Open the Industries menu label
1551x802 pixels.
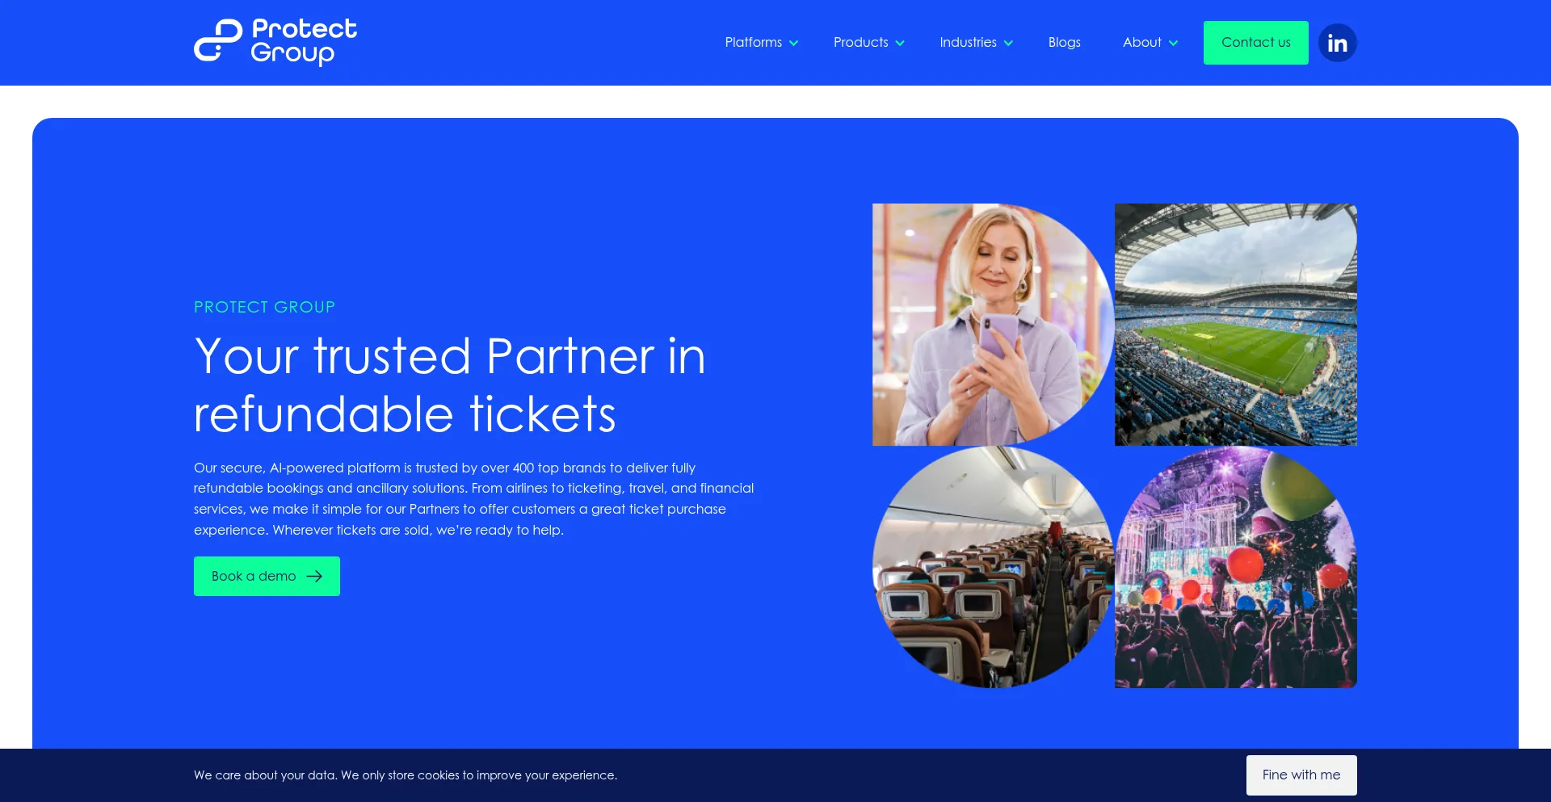tap(968, 42)
